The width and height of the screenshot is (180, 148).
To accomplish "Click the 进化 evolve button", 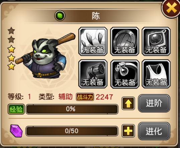I will (154, 131).
